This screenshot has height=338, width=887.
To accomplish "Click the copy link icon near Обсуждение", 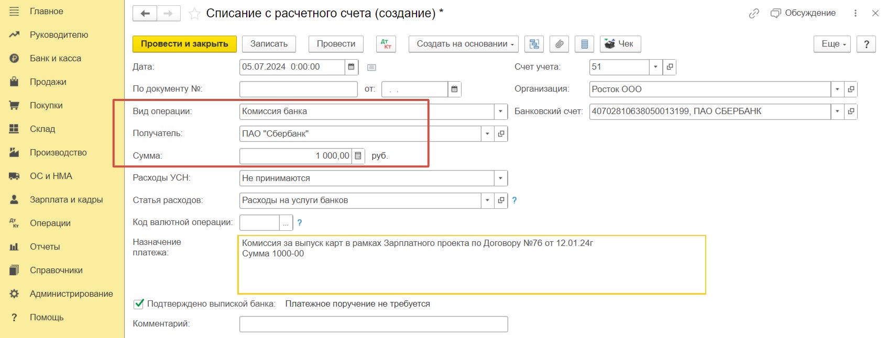I will pos(753,14).
